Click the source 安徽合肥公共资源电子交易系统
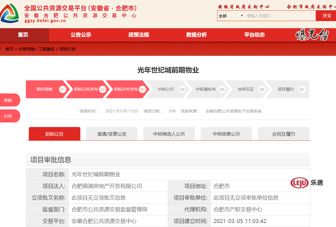This screenshot has height=227, width=336. point(234,111)
